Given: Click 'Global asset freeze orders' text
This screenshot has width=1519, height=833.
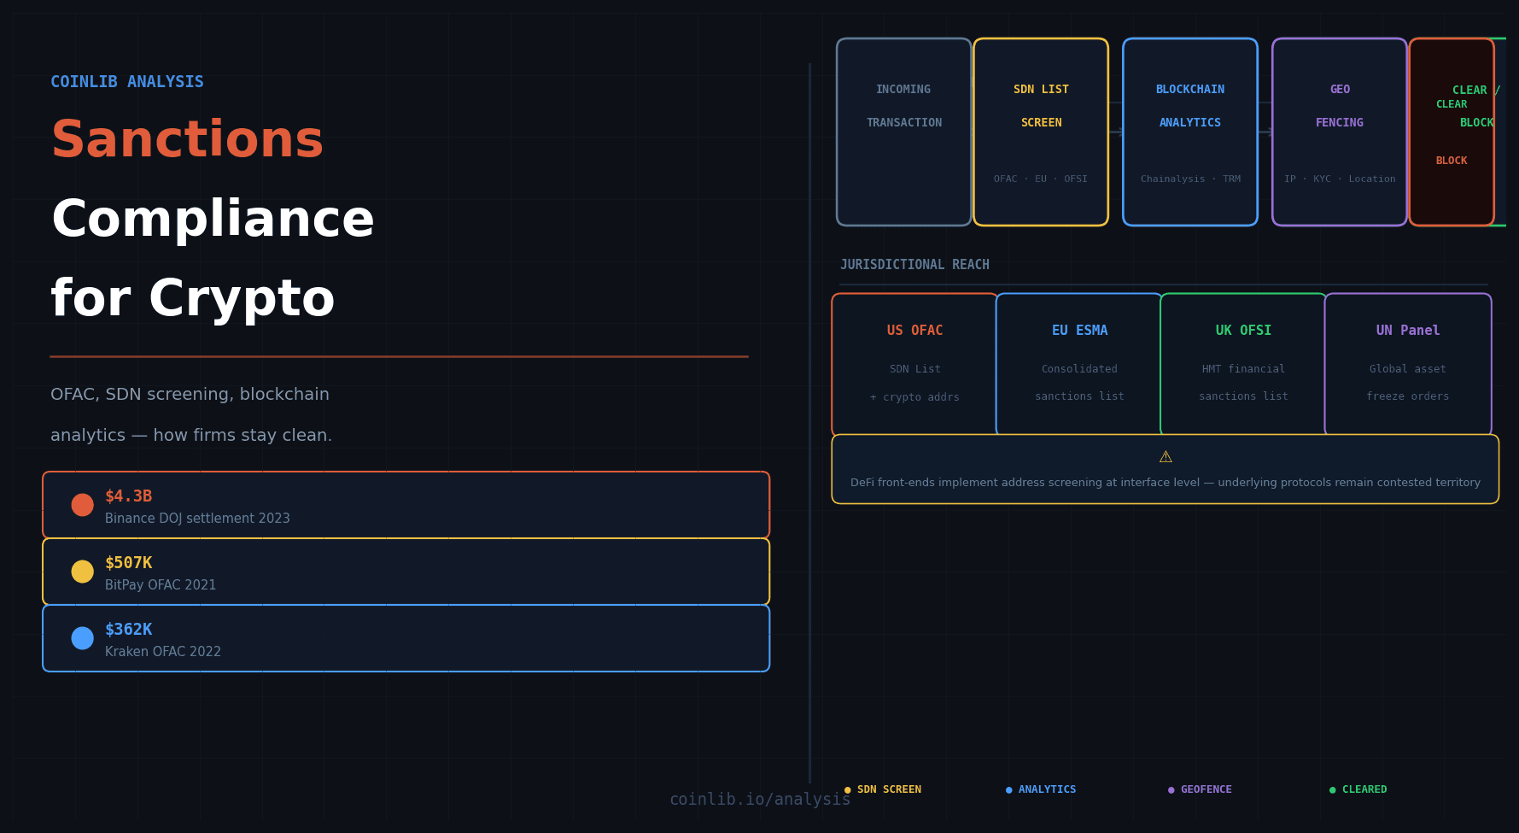Looking at the screenshot, I should point(1408,383).
